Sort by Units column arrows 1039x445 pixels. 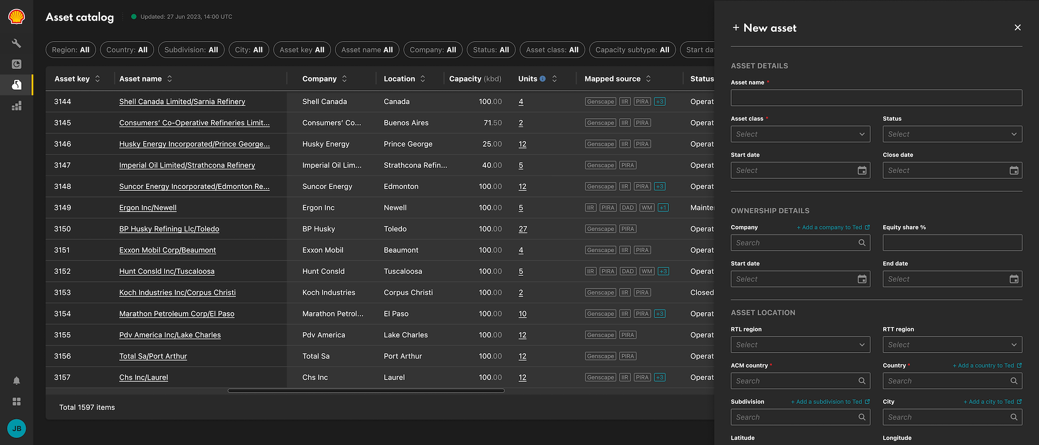point(554,79)
